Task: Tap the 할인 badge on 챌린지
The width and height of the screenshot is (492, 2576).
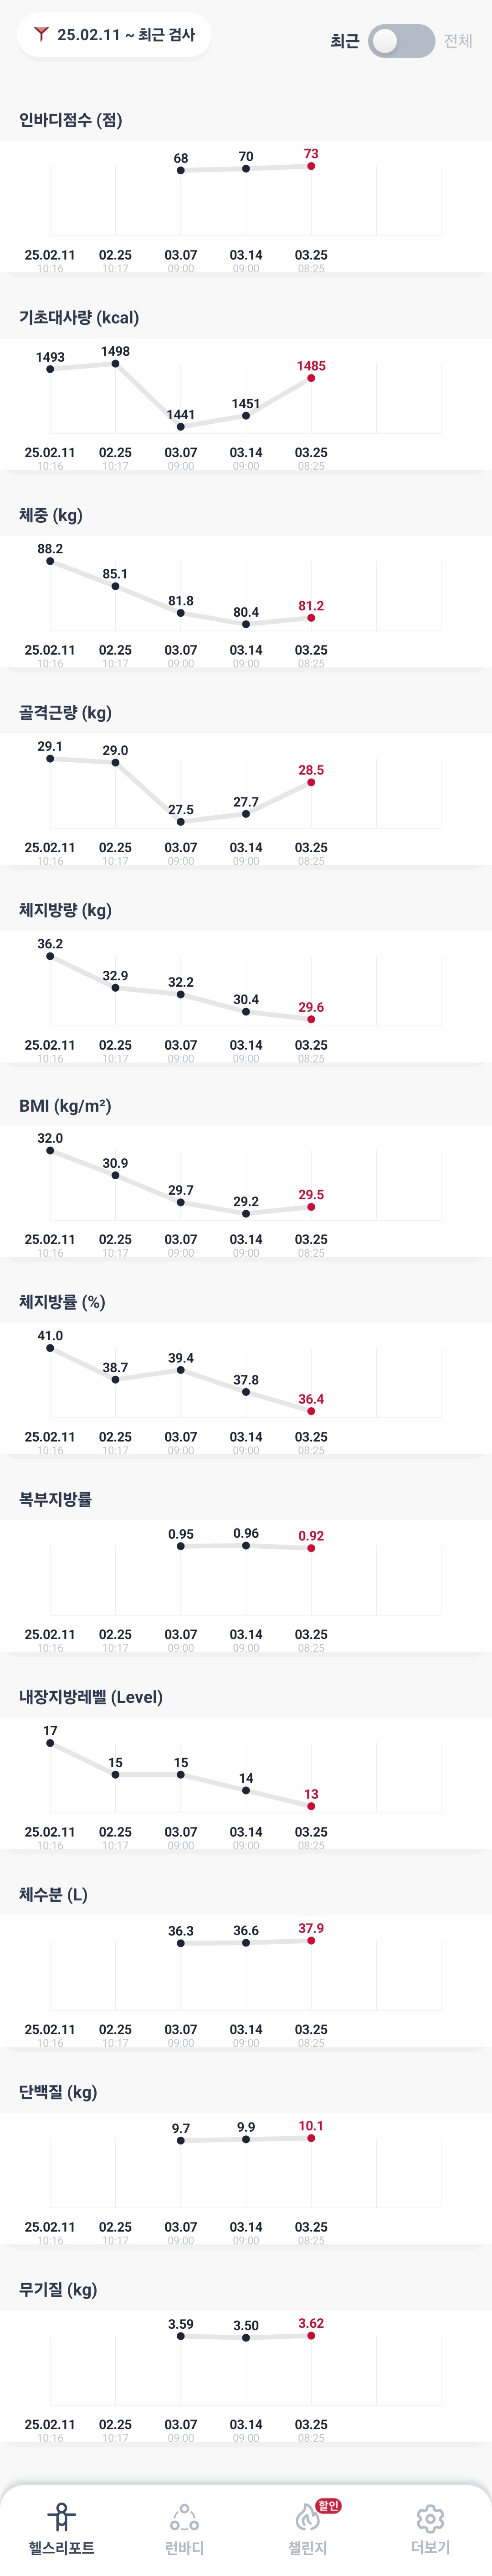Action: (x=328, y=2505)
